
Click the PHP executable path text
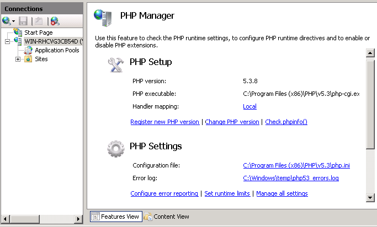pos(301,94)
